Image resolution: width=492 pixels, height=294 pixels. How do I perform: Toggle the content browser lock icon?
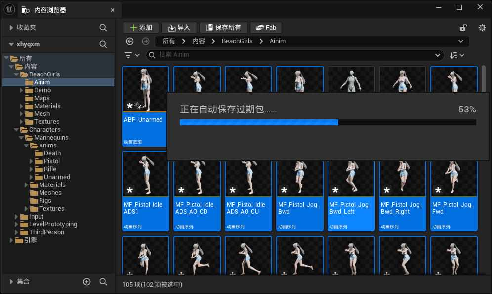(463, 28)
